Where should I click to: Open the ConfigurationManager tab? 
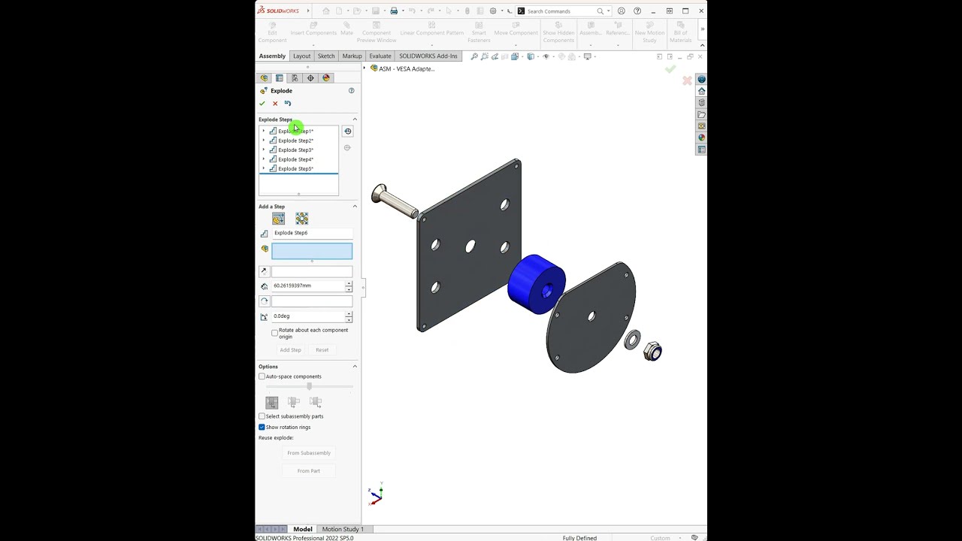pos(295,78)
